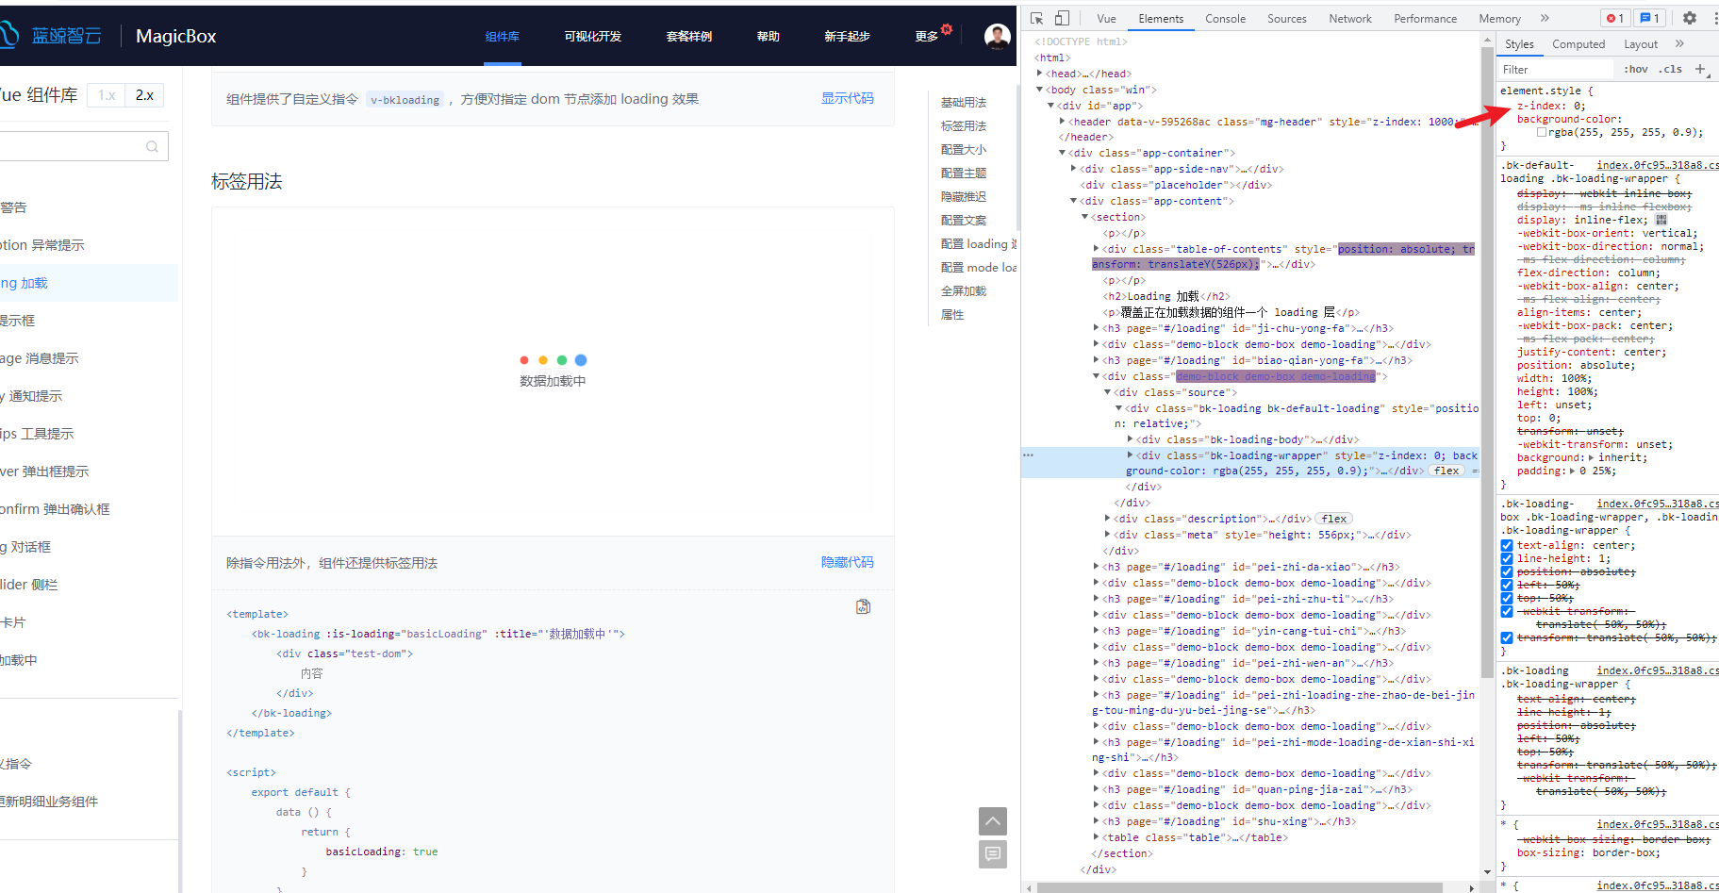Toggle the device toolbar icon

coord(1061,18)
